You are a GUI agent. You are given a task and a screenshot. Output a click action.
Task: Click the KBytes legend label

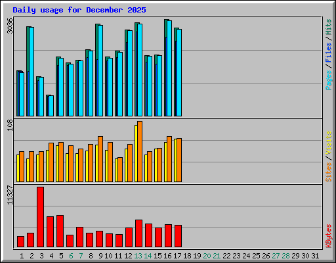click(x=329, y=236)
